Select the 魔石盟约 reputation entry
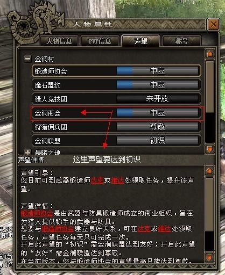 116,85
